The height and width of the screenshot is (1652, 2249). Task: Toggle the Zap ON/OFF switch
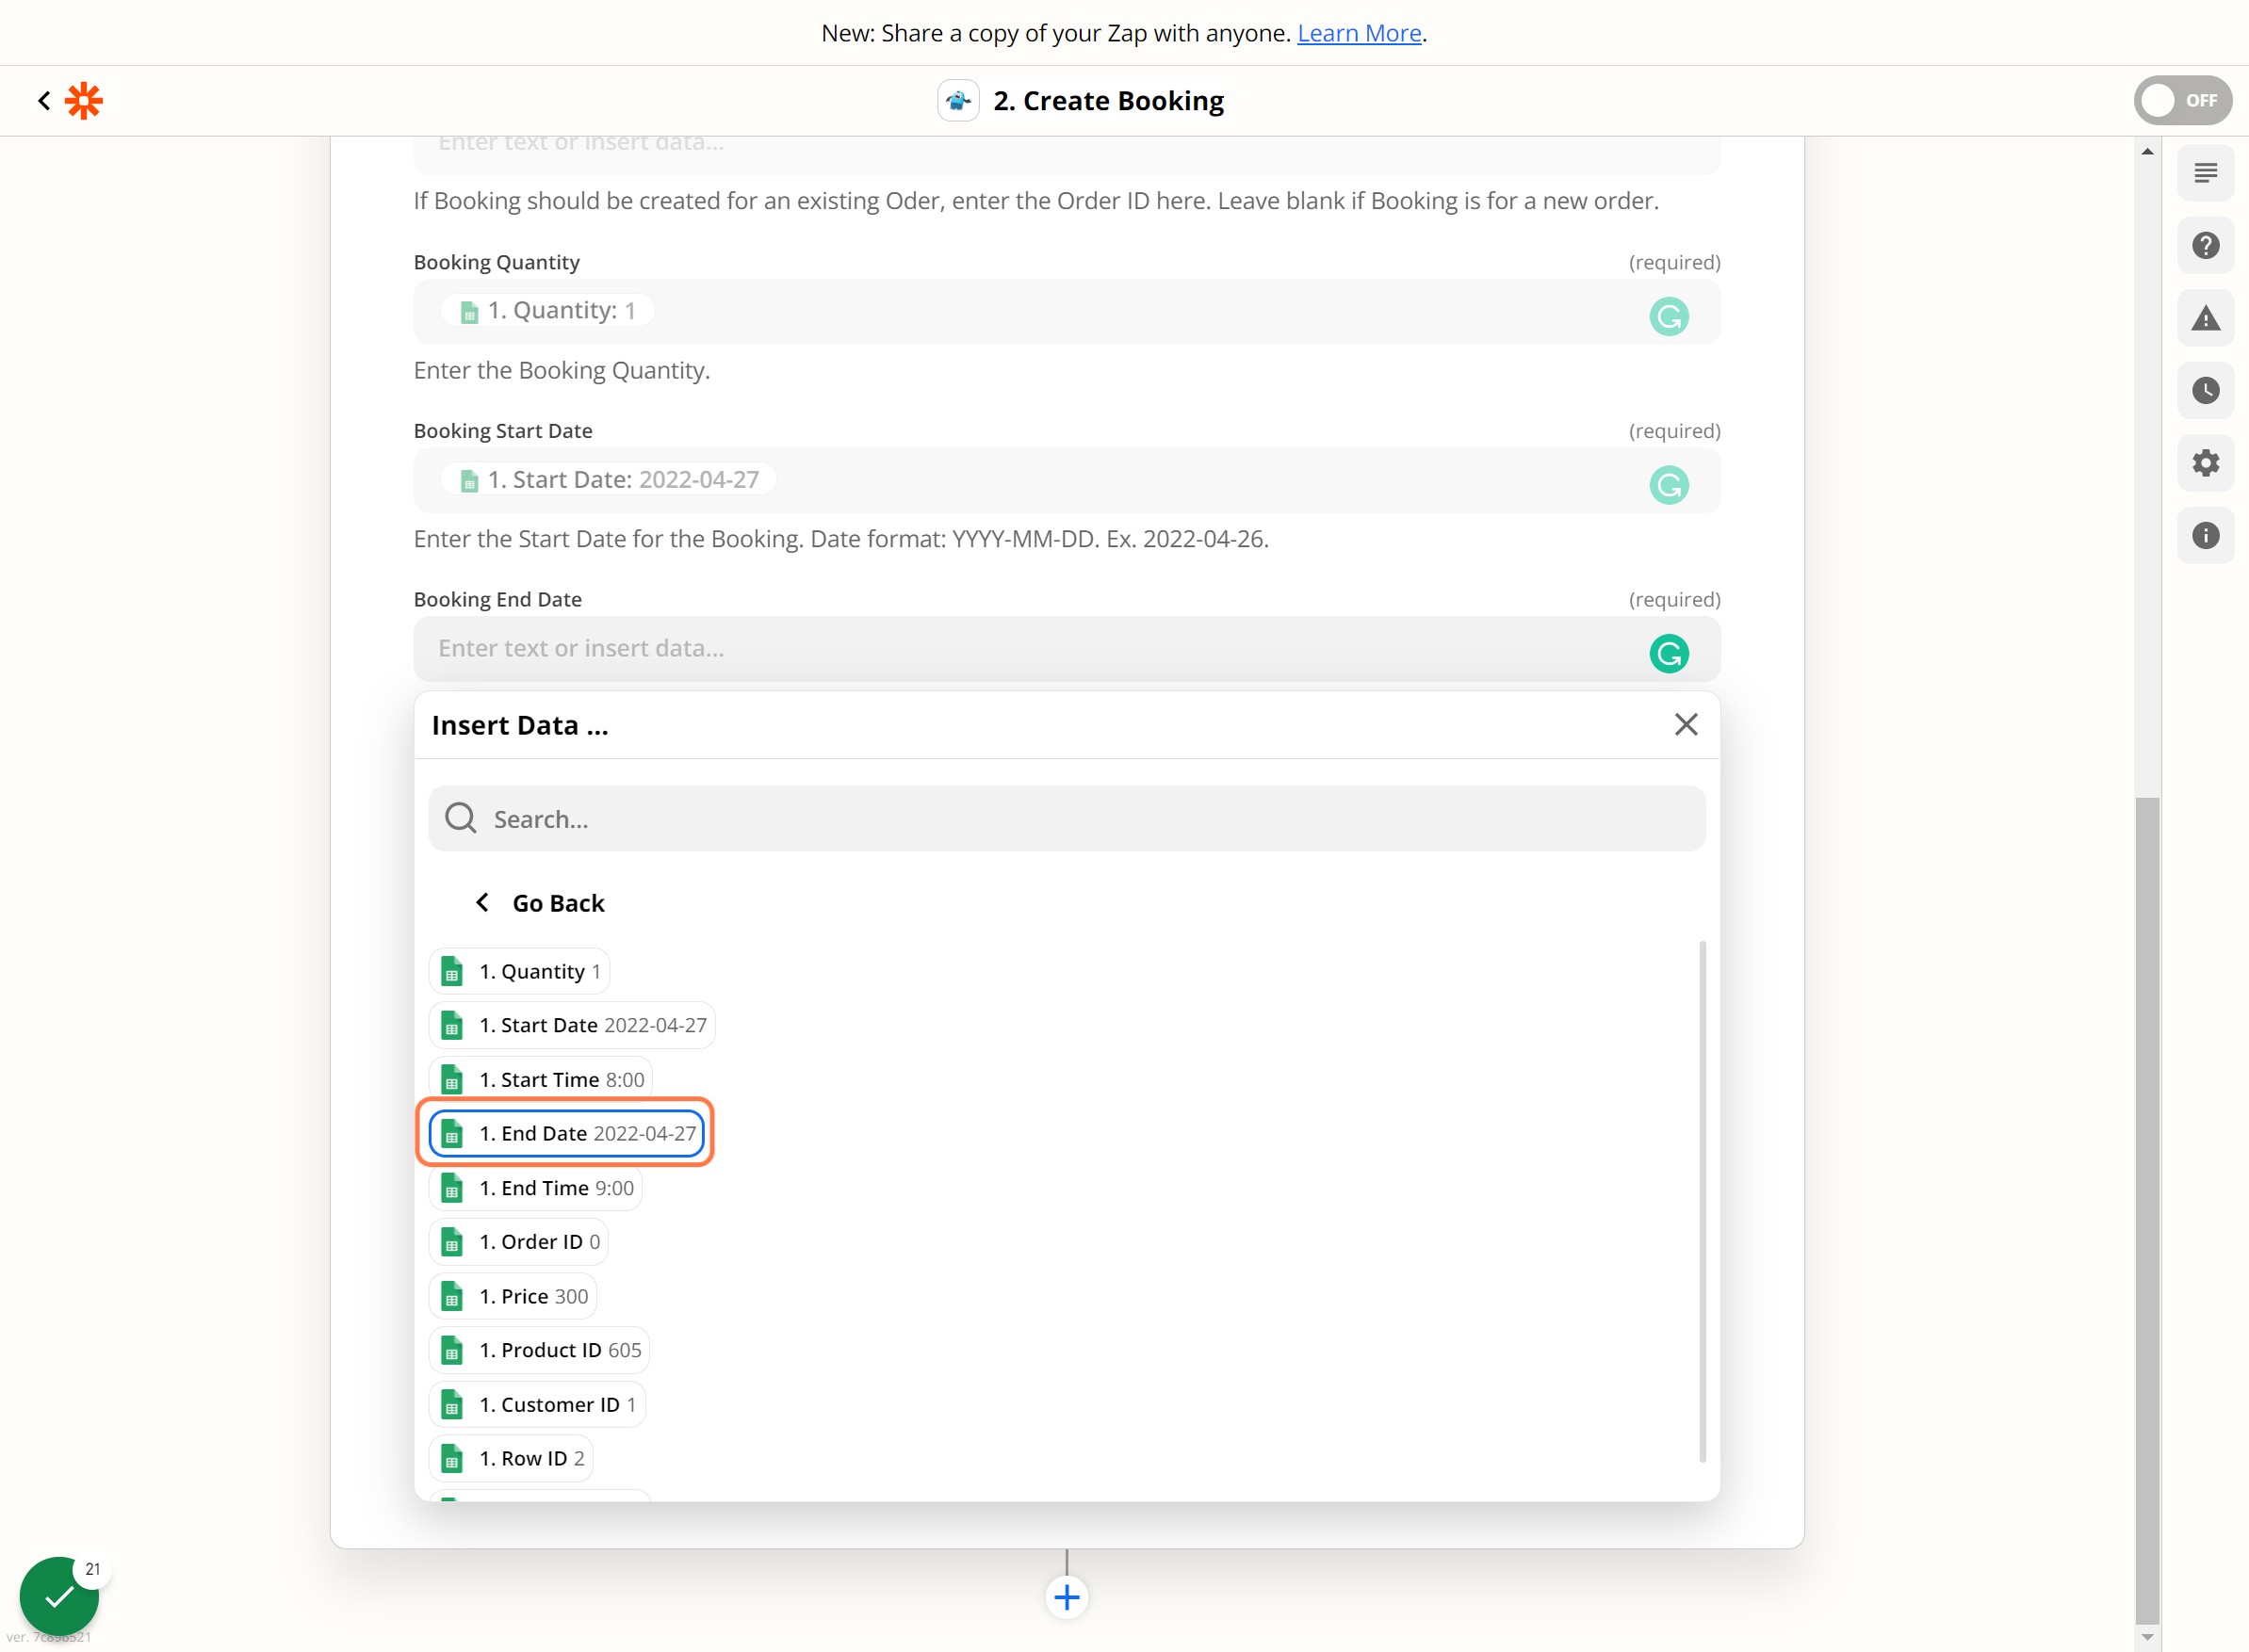(2182, 100)
